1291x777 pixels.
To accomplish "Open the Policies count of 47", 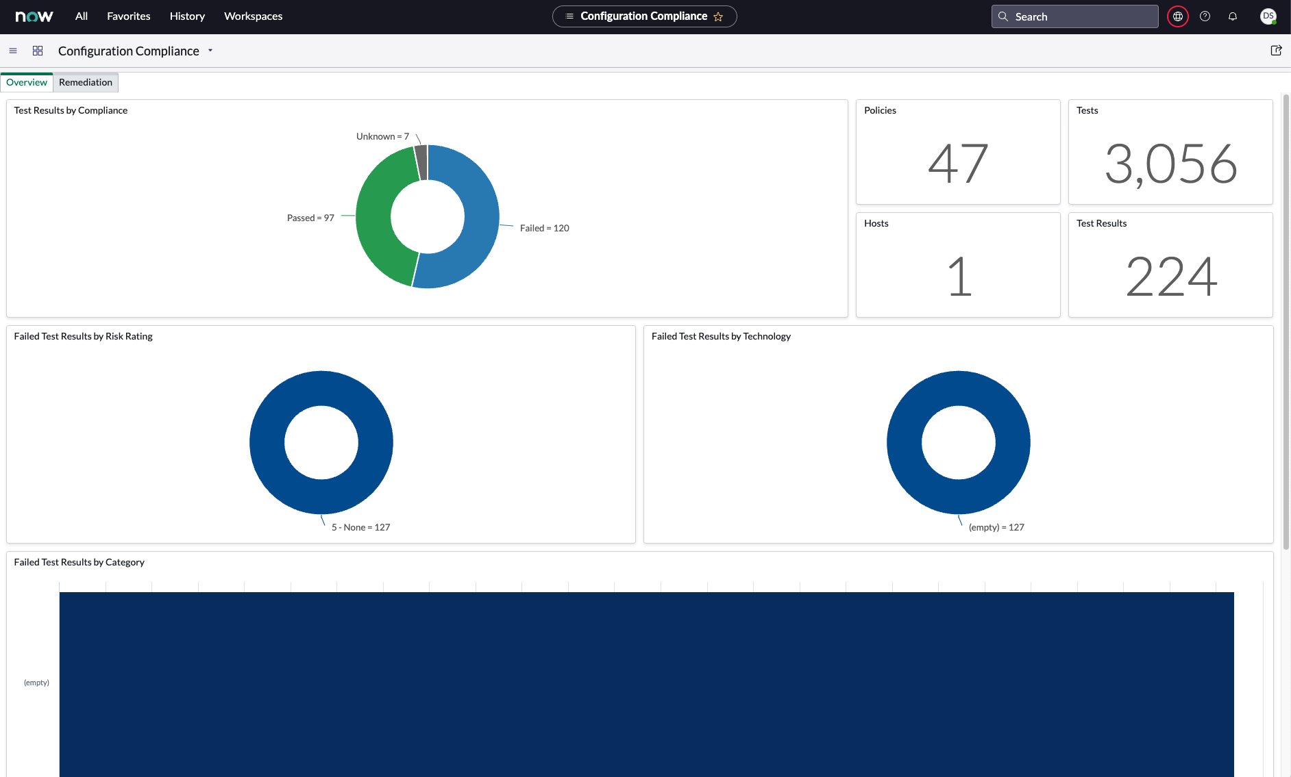I will coord(957,164).
